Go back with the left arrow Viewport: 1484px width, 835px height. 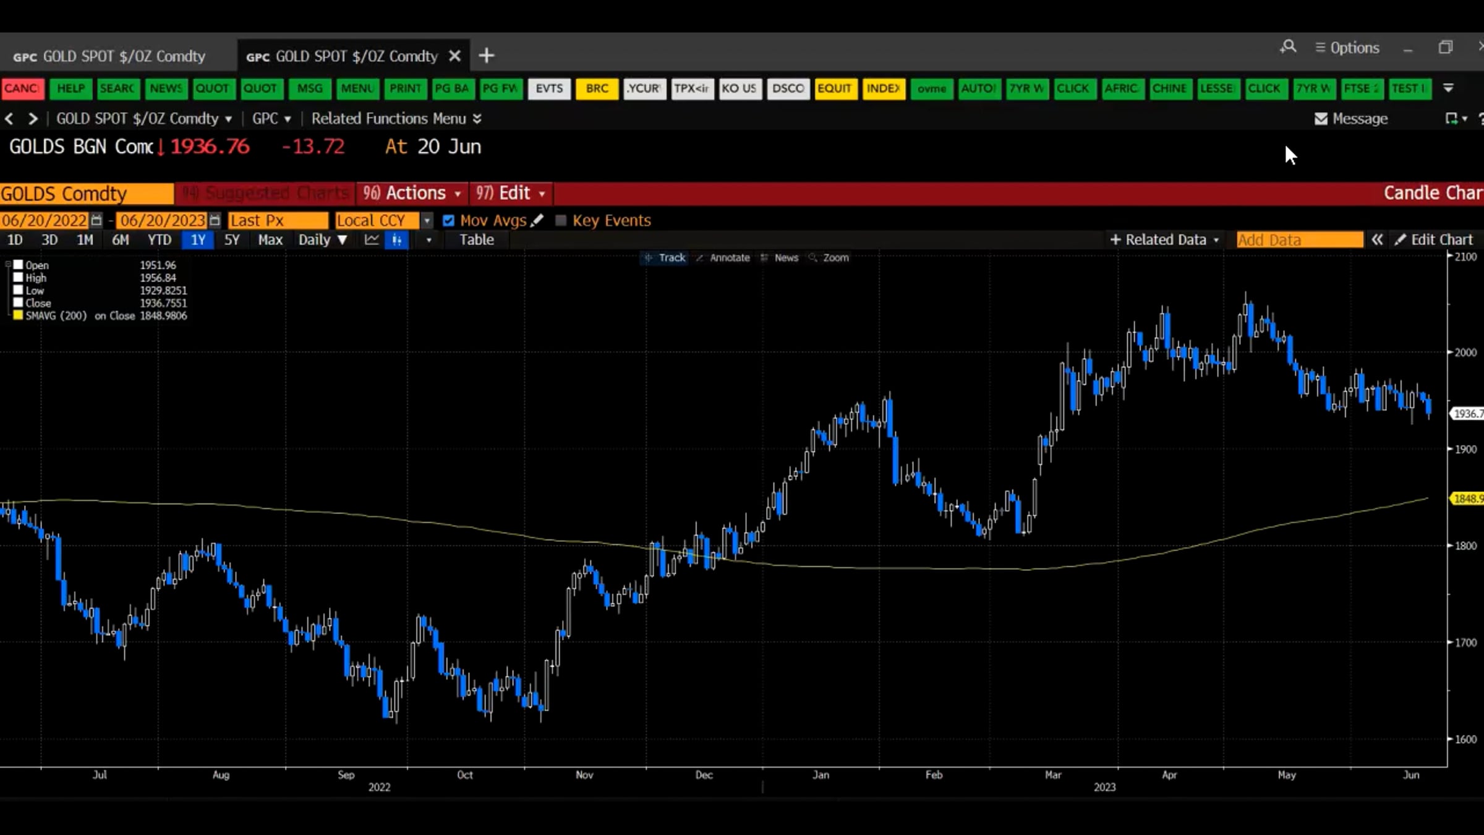(9, 119)
